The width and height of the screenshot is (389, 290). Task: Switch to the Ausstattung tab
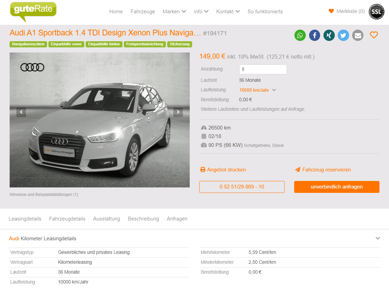click(x=107, y=219)
